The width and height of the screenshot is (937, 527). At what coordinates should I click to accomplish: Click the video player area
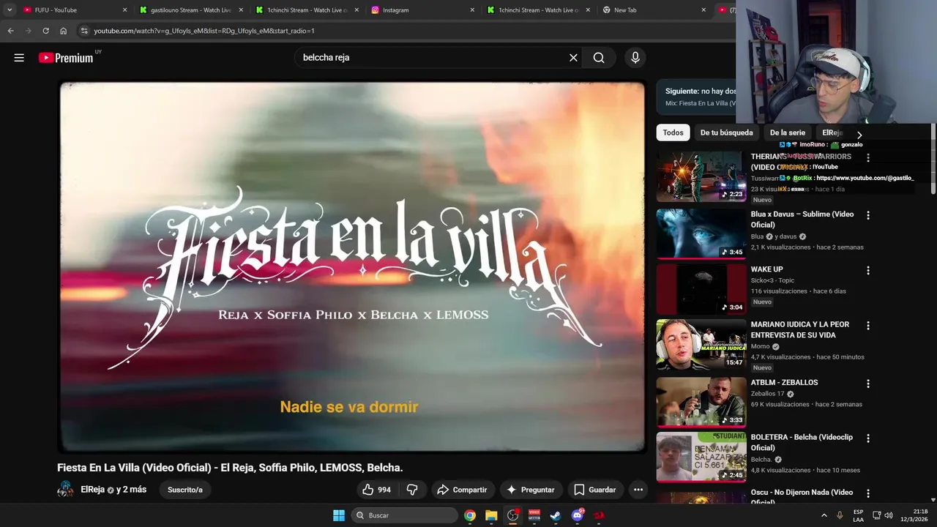(x=352, y=266)
